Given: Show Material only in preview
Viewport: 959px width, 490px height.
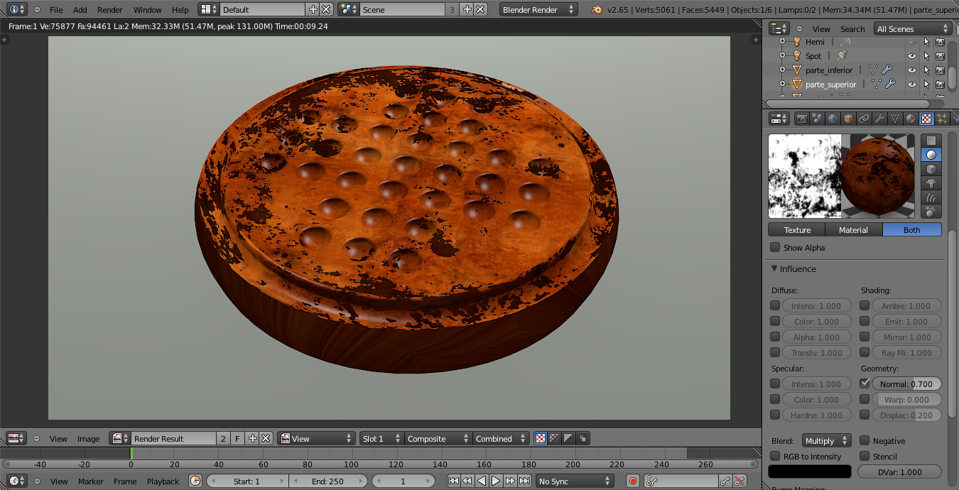Looking at the screenshot, I should pos(854,230).
